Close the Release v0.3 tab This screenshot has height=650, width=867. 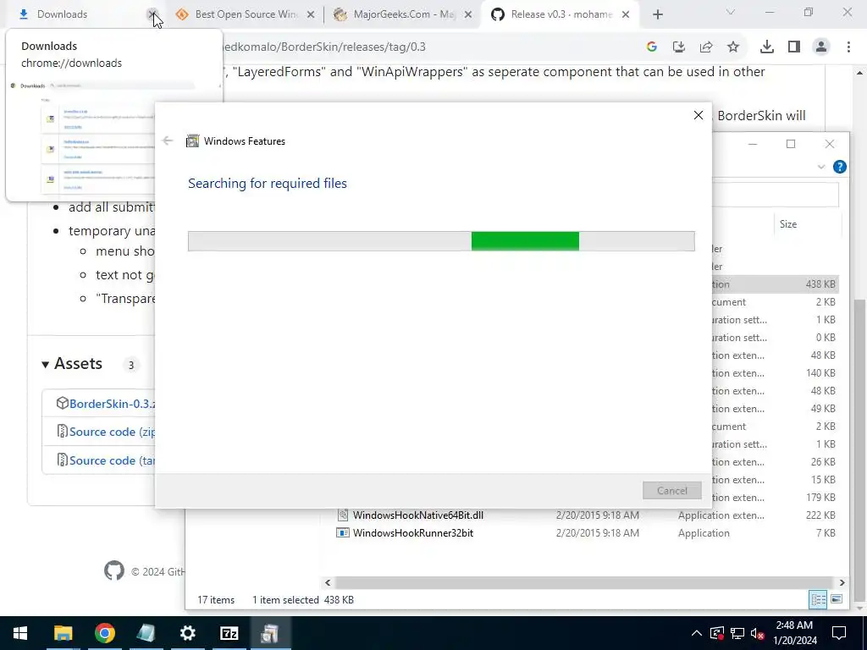click(x=626, y=15)
